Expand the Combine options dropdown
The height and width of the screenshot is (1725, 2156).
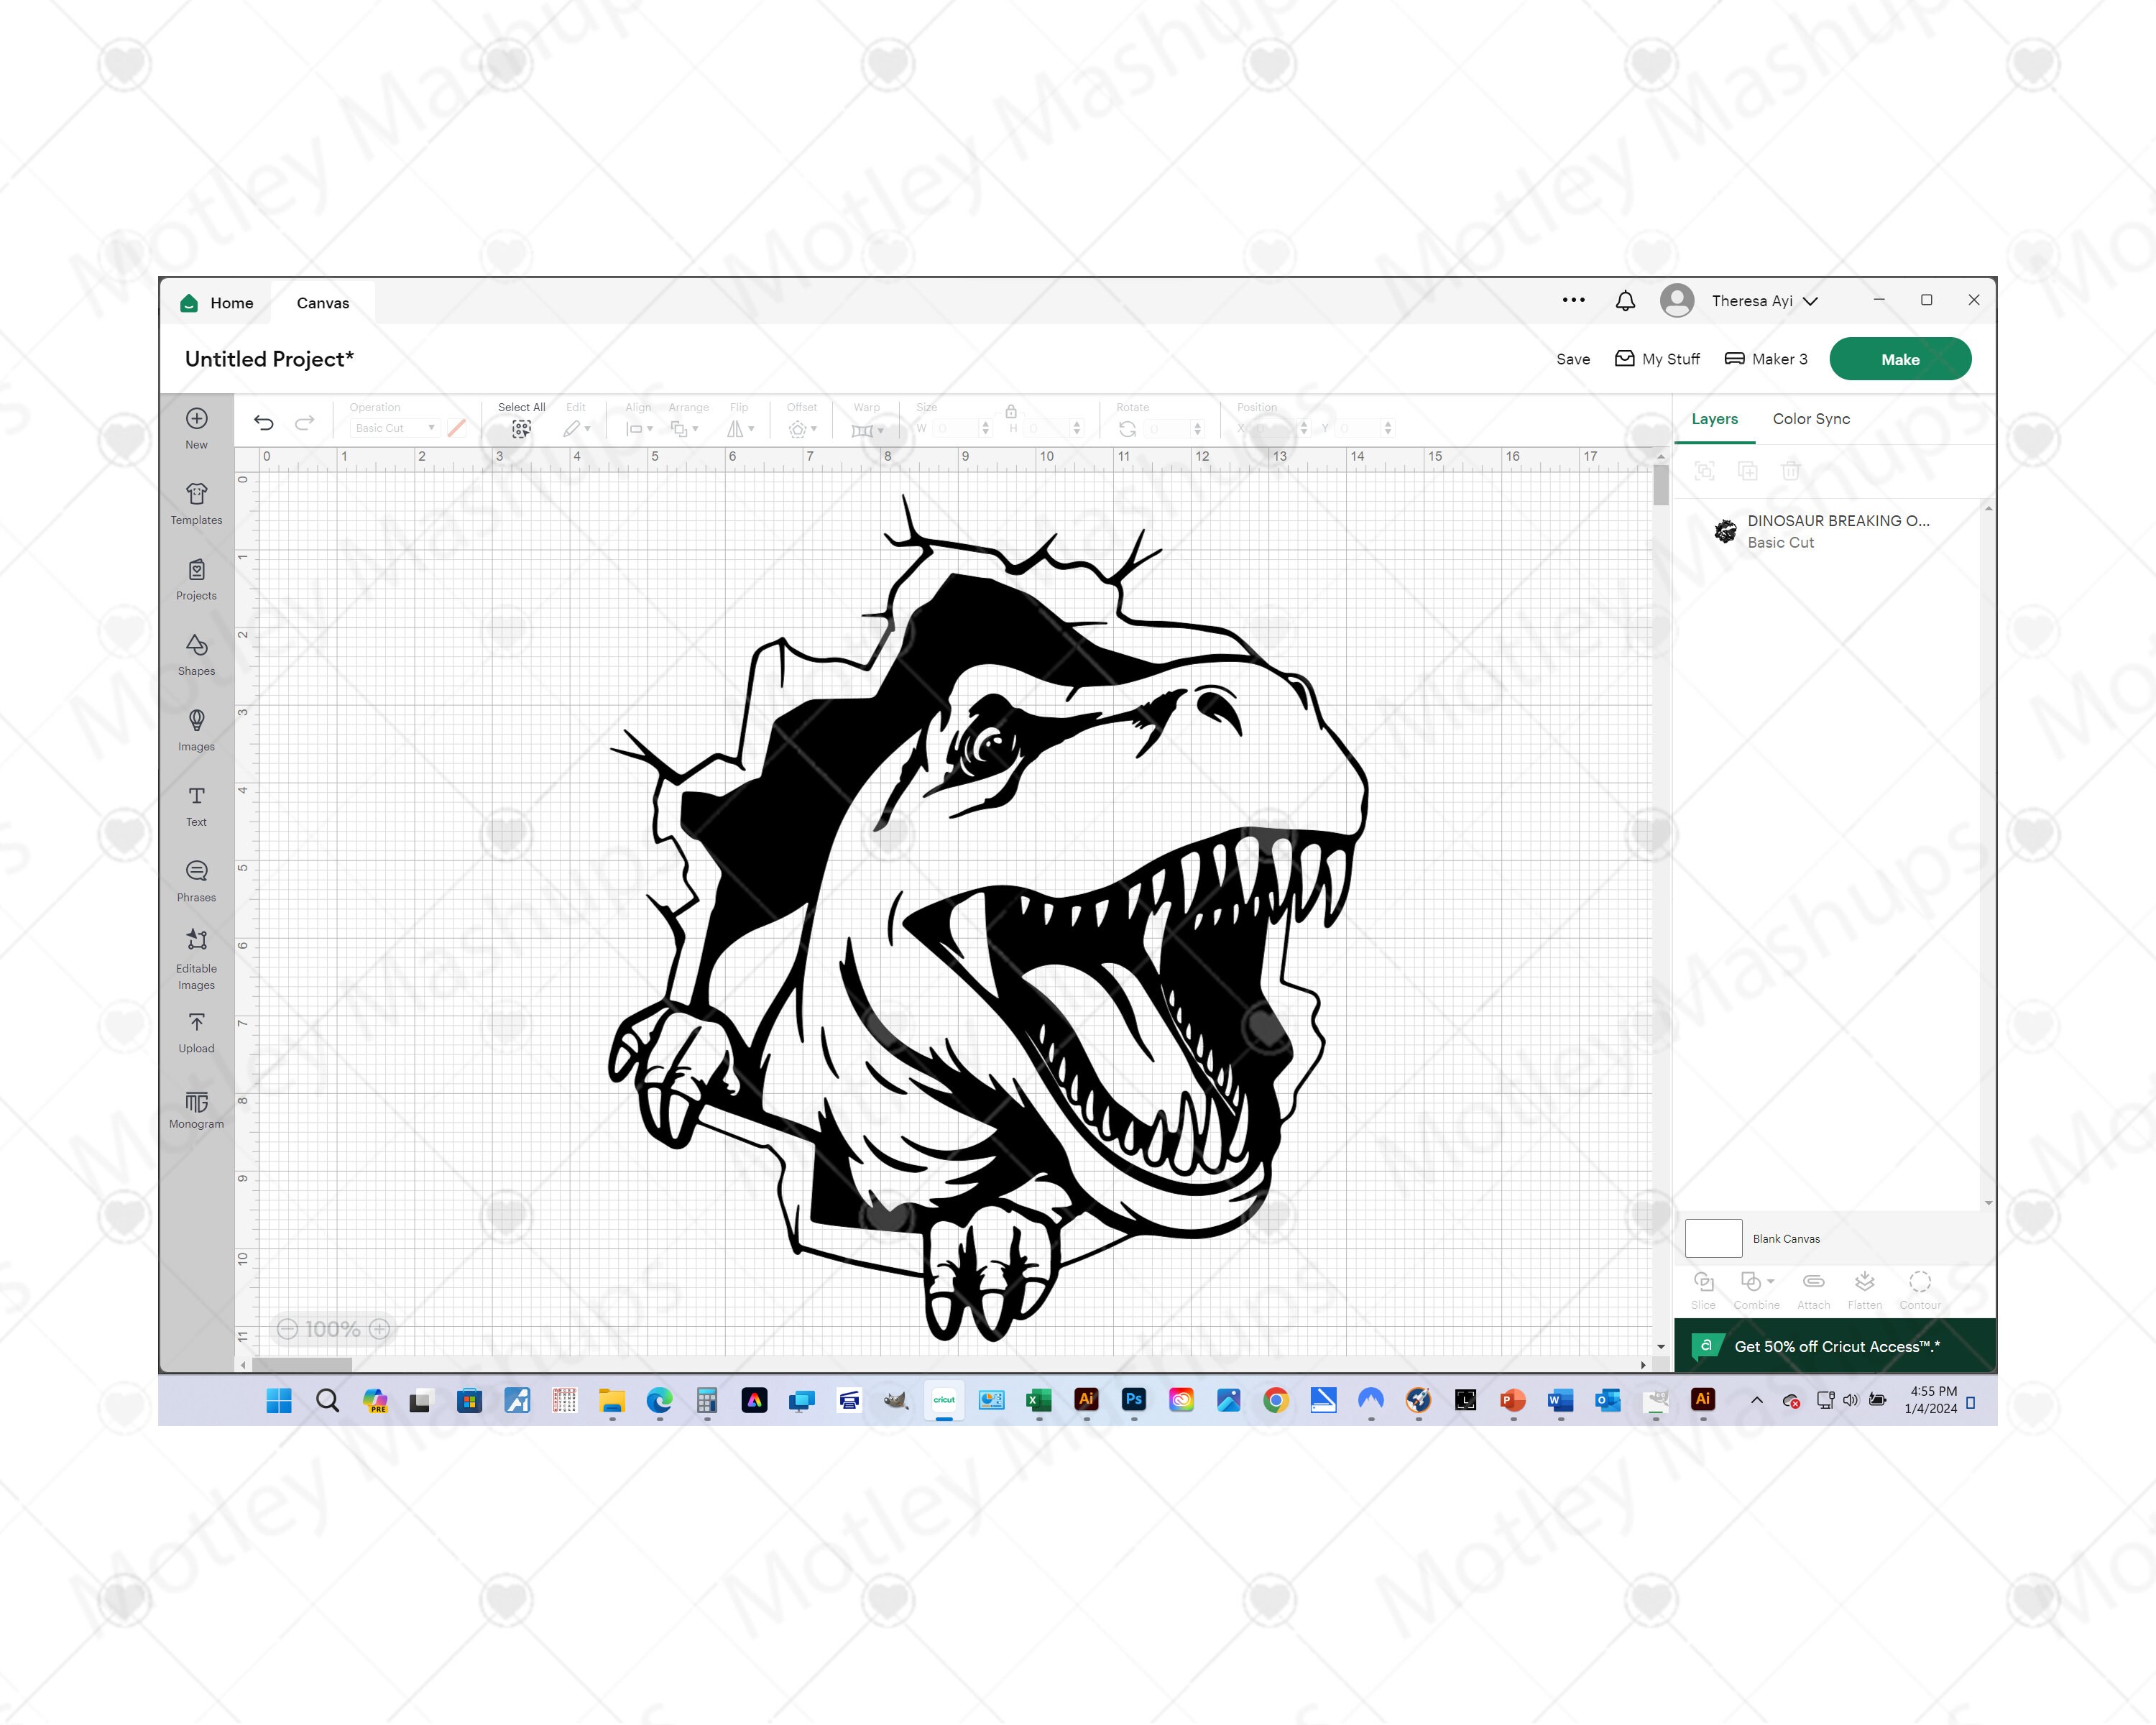[1769, 1282]
